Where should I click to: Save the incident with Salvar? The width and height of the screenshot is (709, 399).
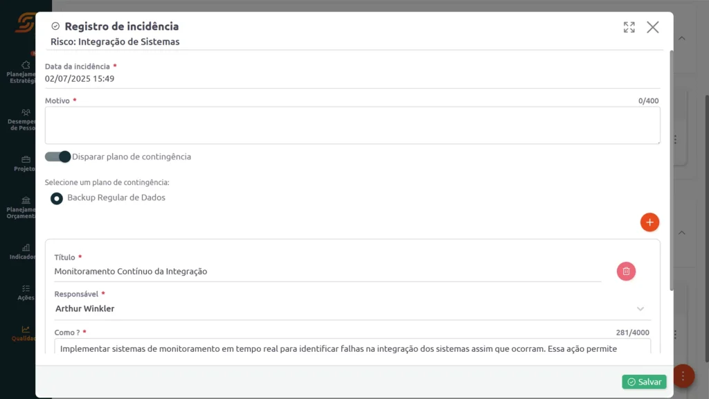tap(644, 382)
